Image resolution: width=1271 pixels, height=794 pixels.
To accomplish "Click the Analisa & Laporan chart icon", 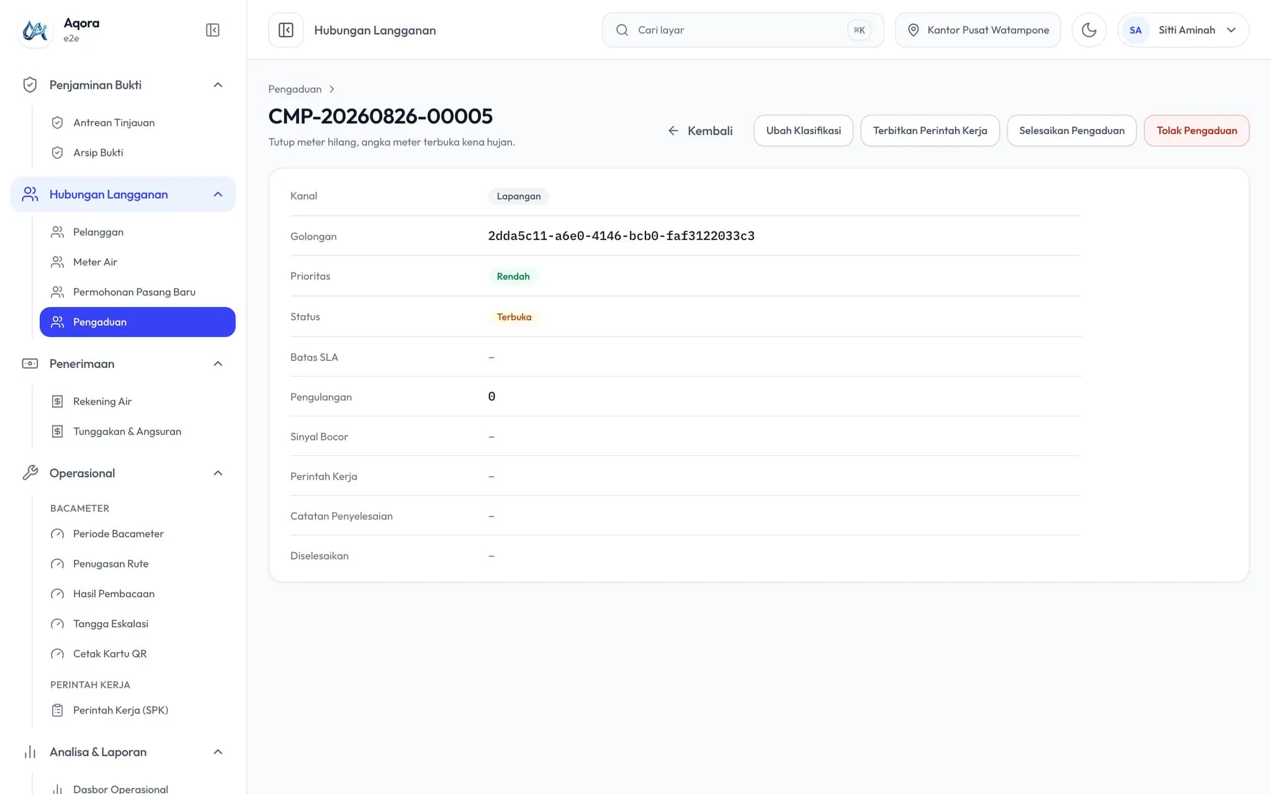I will click(x=30, y=752).
